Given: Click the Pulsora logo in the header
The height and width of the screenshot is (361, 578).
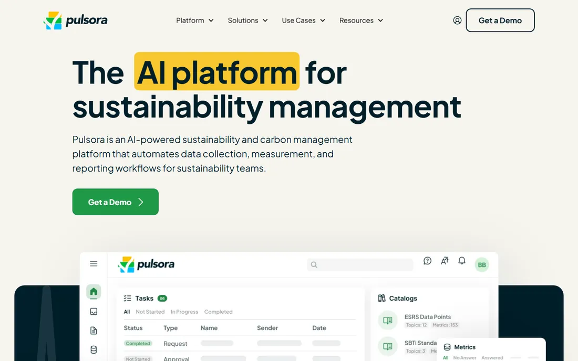Looking at the screenshot, I should [76, 20].
